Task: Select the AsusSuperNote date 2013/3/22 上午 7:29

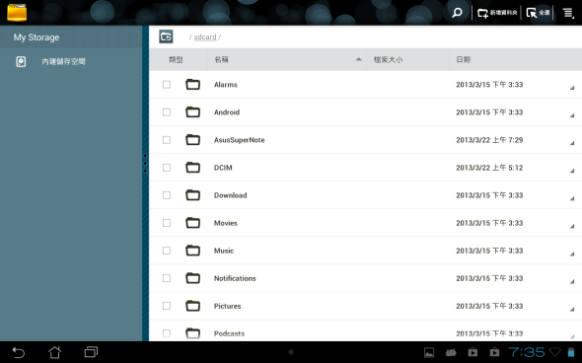Action: tap(489, 140)
